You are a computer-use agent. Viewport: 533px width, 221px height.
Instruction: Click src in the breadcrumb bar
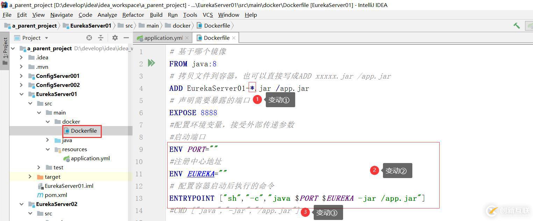[129, 25]
